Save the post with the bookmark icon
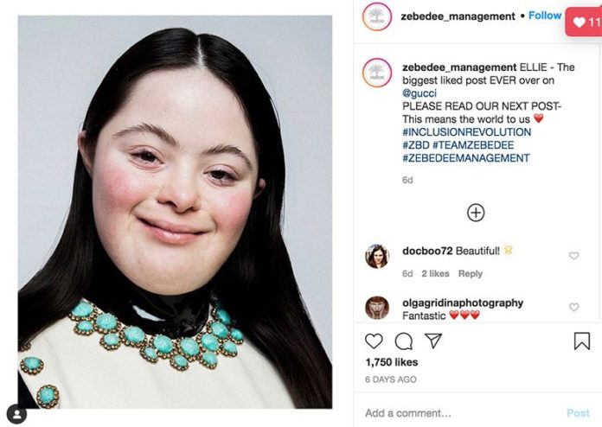The image size is (602, 427). [x=581, y=341]
